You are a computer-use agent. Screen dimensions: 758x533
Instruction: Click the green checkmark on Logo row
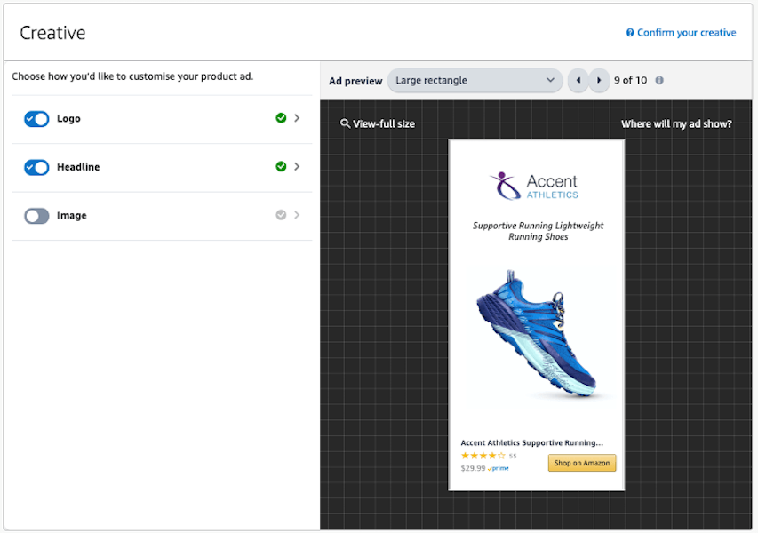(281, 118)
